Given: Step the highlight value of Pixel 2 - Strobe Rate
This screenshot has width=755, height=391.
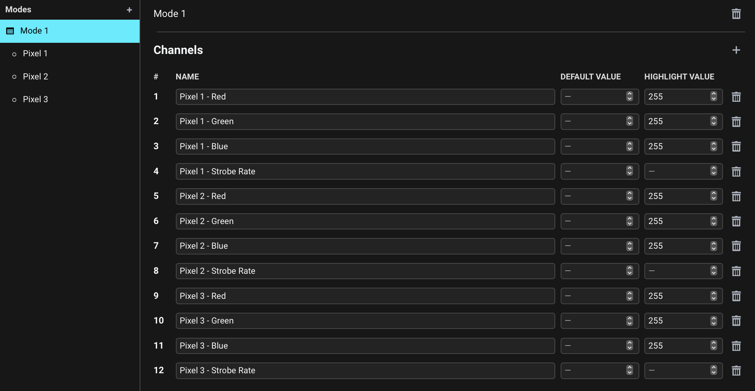Looking at the screenshot, I should point(714,271).
